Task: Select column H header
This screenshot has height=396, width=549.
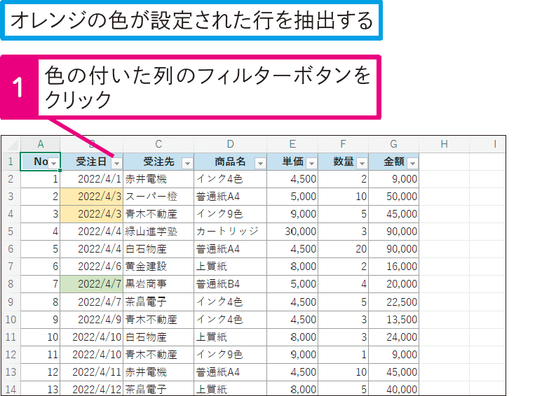Action: (x=445, y=144)
